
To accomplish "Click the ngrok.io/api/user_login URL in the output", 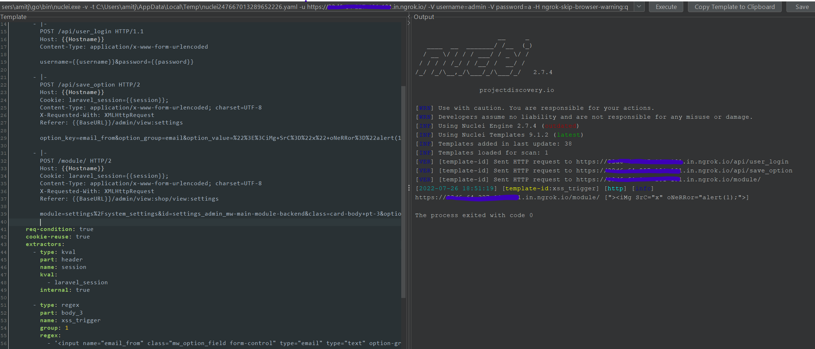I will click(716, 162).
